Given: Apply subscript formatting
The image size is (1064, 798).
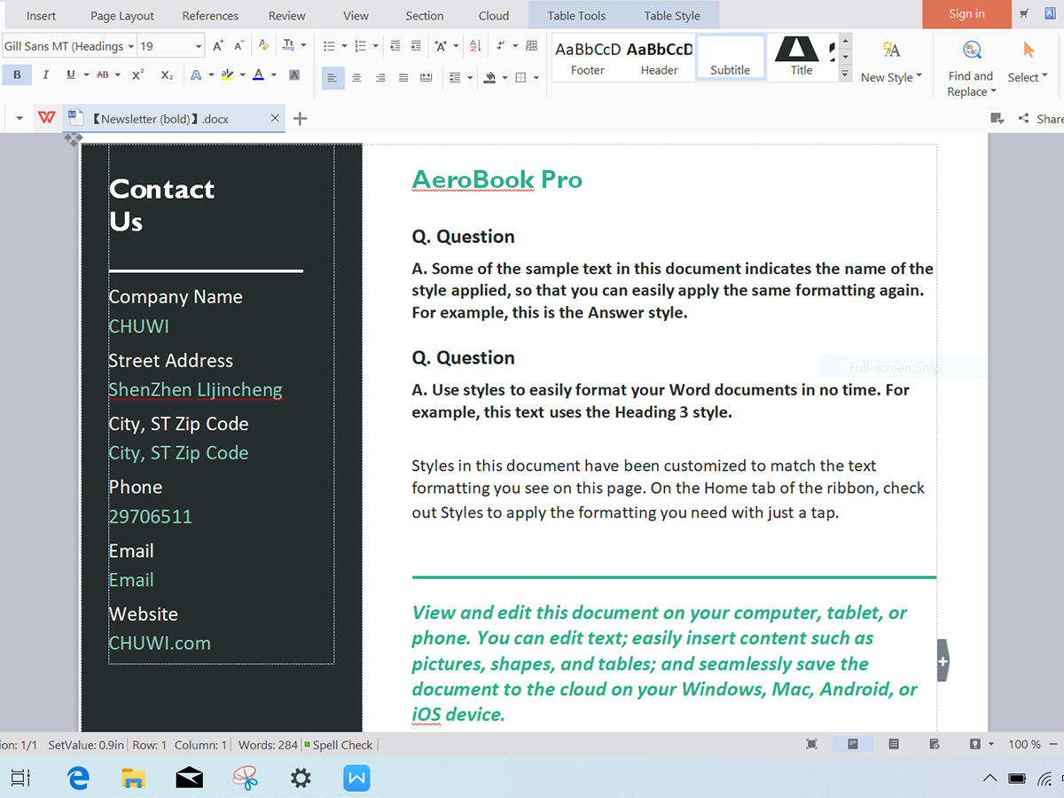Looking at the screenshot, I should click(167, 75).
